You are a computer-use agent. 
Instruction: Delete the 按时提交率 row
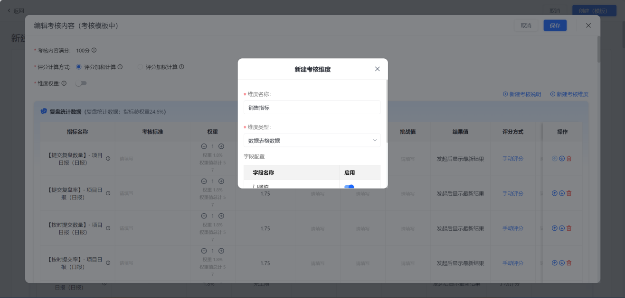[569, 263]
